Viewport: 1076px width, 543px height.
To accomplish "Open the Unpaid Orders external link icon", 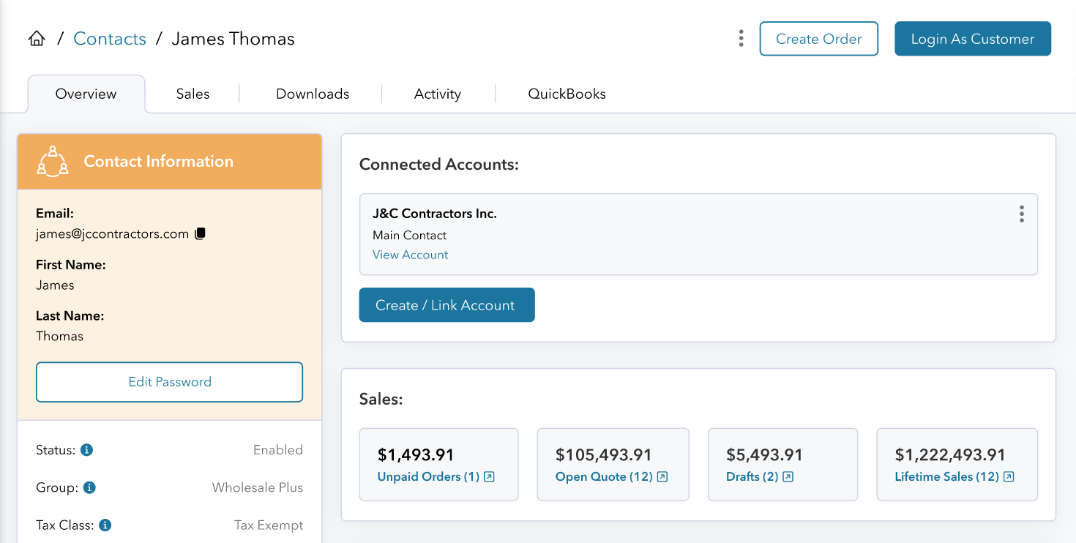I will coord(490,477).
